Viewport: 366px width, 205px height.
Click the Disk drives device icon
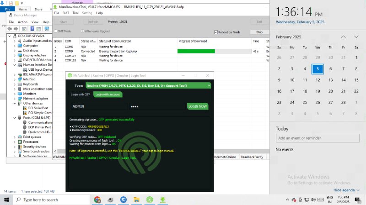click(x=20, y=50)
